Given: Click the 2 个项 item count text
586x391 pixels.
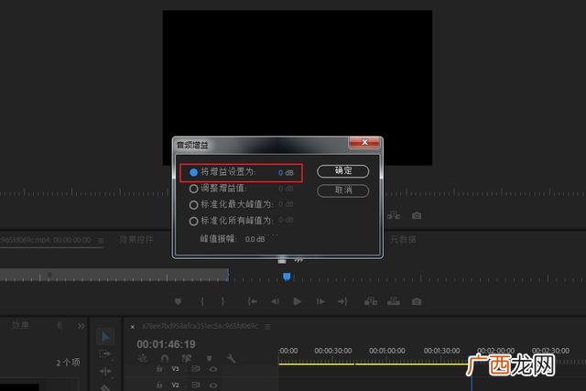Looking at the screenshot, I should tap(68, 363).
